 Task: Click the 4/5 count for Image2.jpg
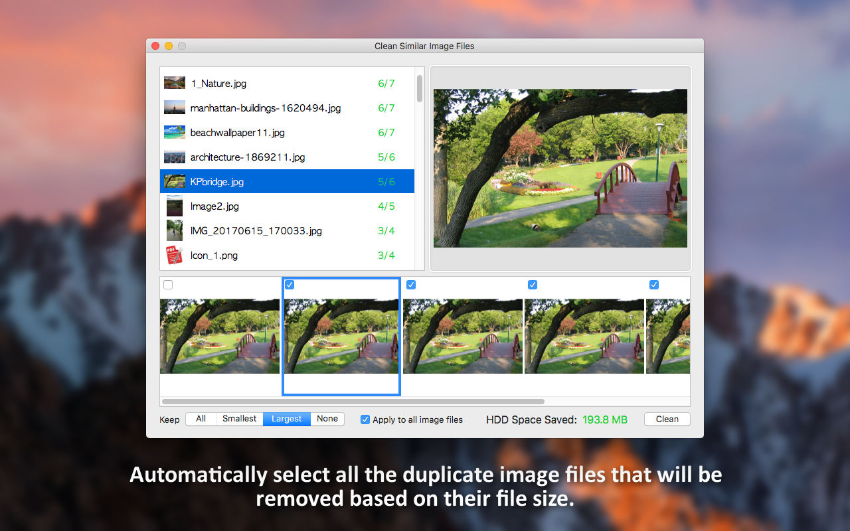click(386, 206)
